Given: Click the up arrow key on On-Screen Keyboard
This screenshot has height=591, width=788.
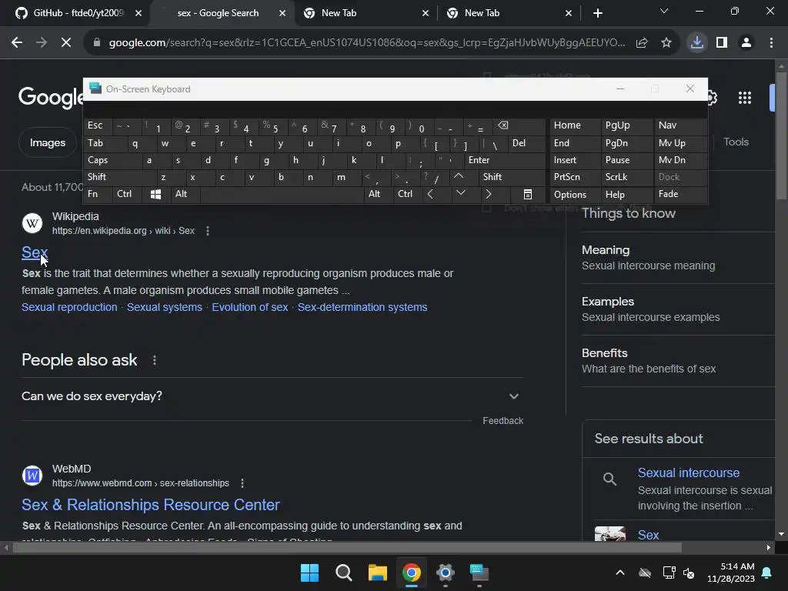Looking at the screenshot, I should click(x=459, y=177).
